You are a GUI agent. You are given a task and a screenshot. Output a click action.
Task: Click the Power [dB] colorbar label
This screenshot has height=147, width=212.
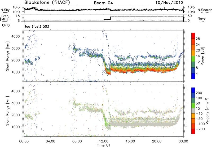click(x=202, y=56)
